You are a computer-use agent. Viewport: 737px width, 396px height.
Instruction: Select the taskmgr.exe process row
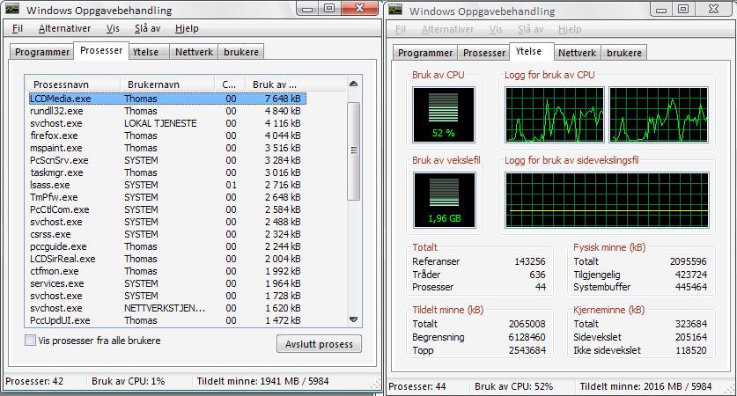pos(166,172)
